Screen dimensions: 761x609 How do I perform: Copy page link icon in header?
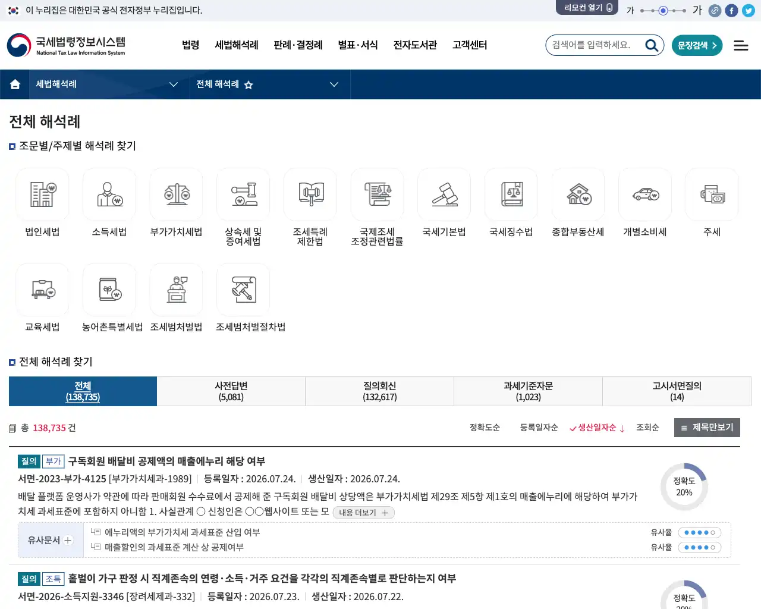click(715, 11)
